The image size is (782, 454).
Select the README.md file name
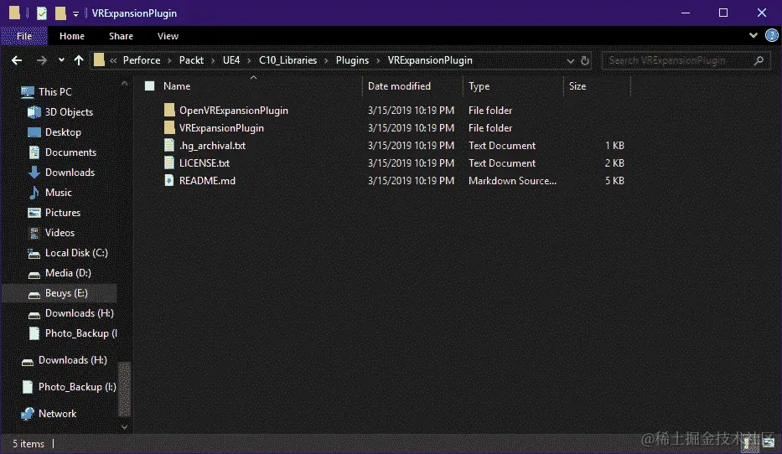click(x=207, y=180)
